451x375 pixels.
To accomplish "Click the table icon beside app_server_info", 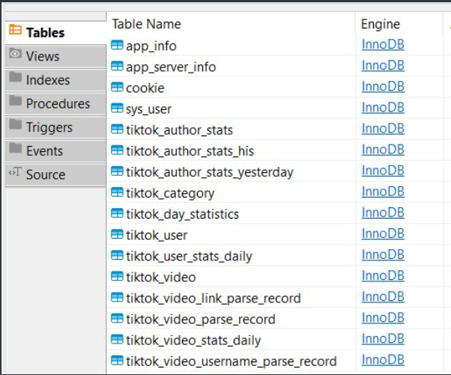I will click(x=117, y=66).
